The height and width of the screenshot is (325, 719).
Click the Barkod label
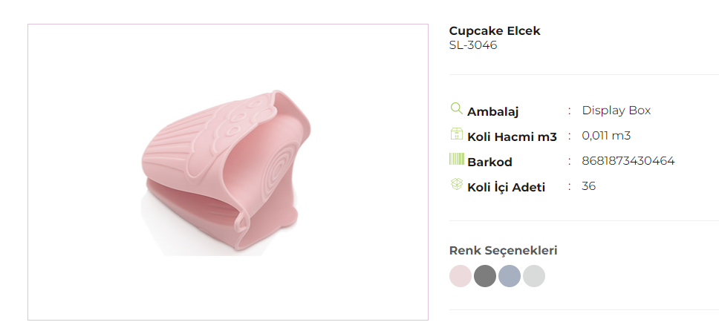489,162
